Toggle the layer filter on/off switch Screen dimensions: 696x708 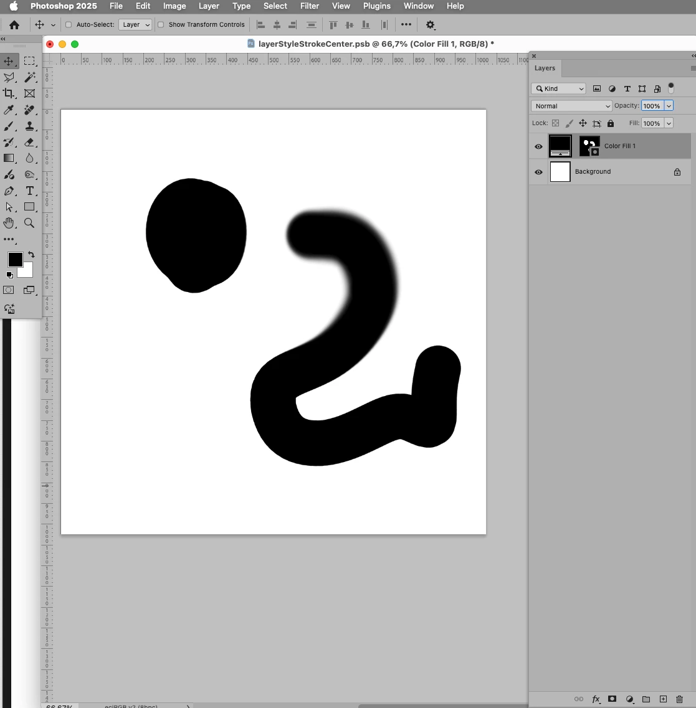(x=671, y=88)
